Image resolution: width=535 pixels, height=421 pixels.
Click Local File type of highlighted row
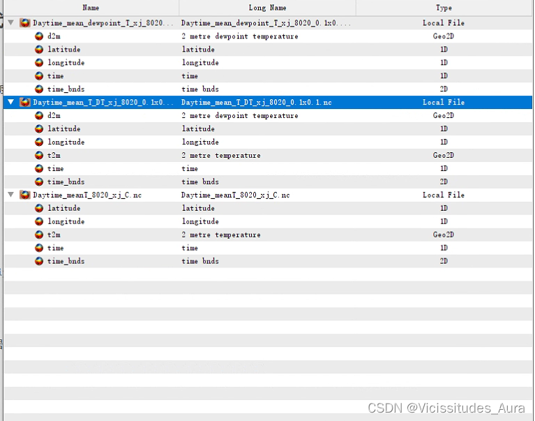click(x=444, y=102)
